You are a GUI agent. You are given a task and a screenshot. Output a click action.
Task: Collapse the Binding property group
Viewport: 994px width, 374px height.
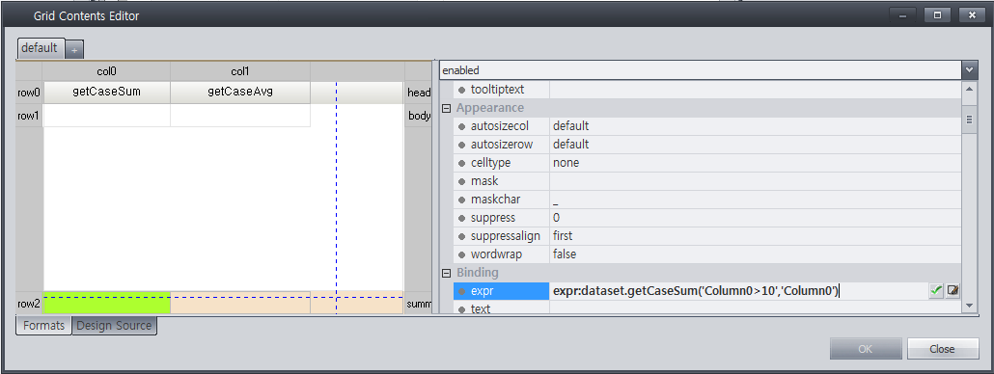(446, 273)
